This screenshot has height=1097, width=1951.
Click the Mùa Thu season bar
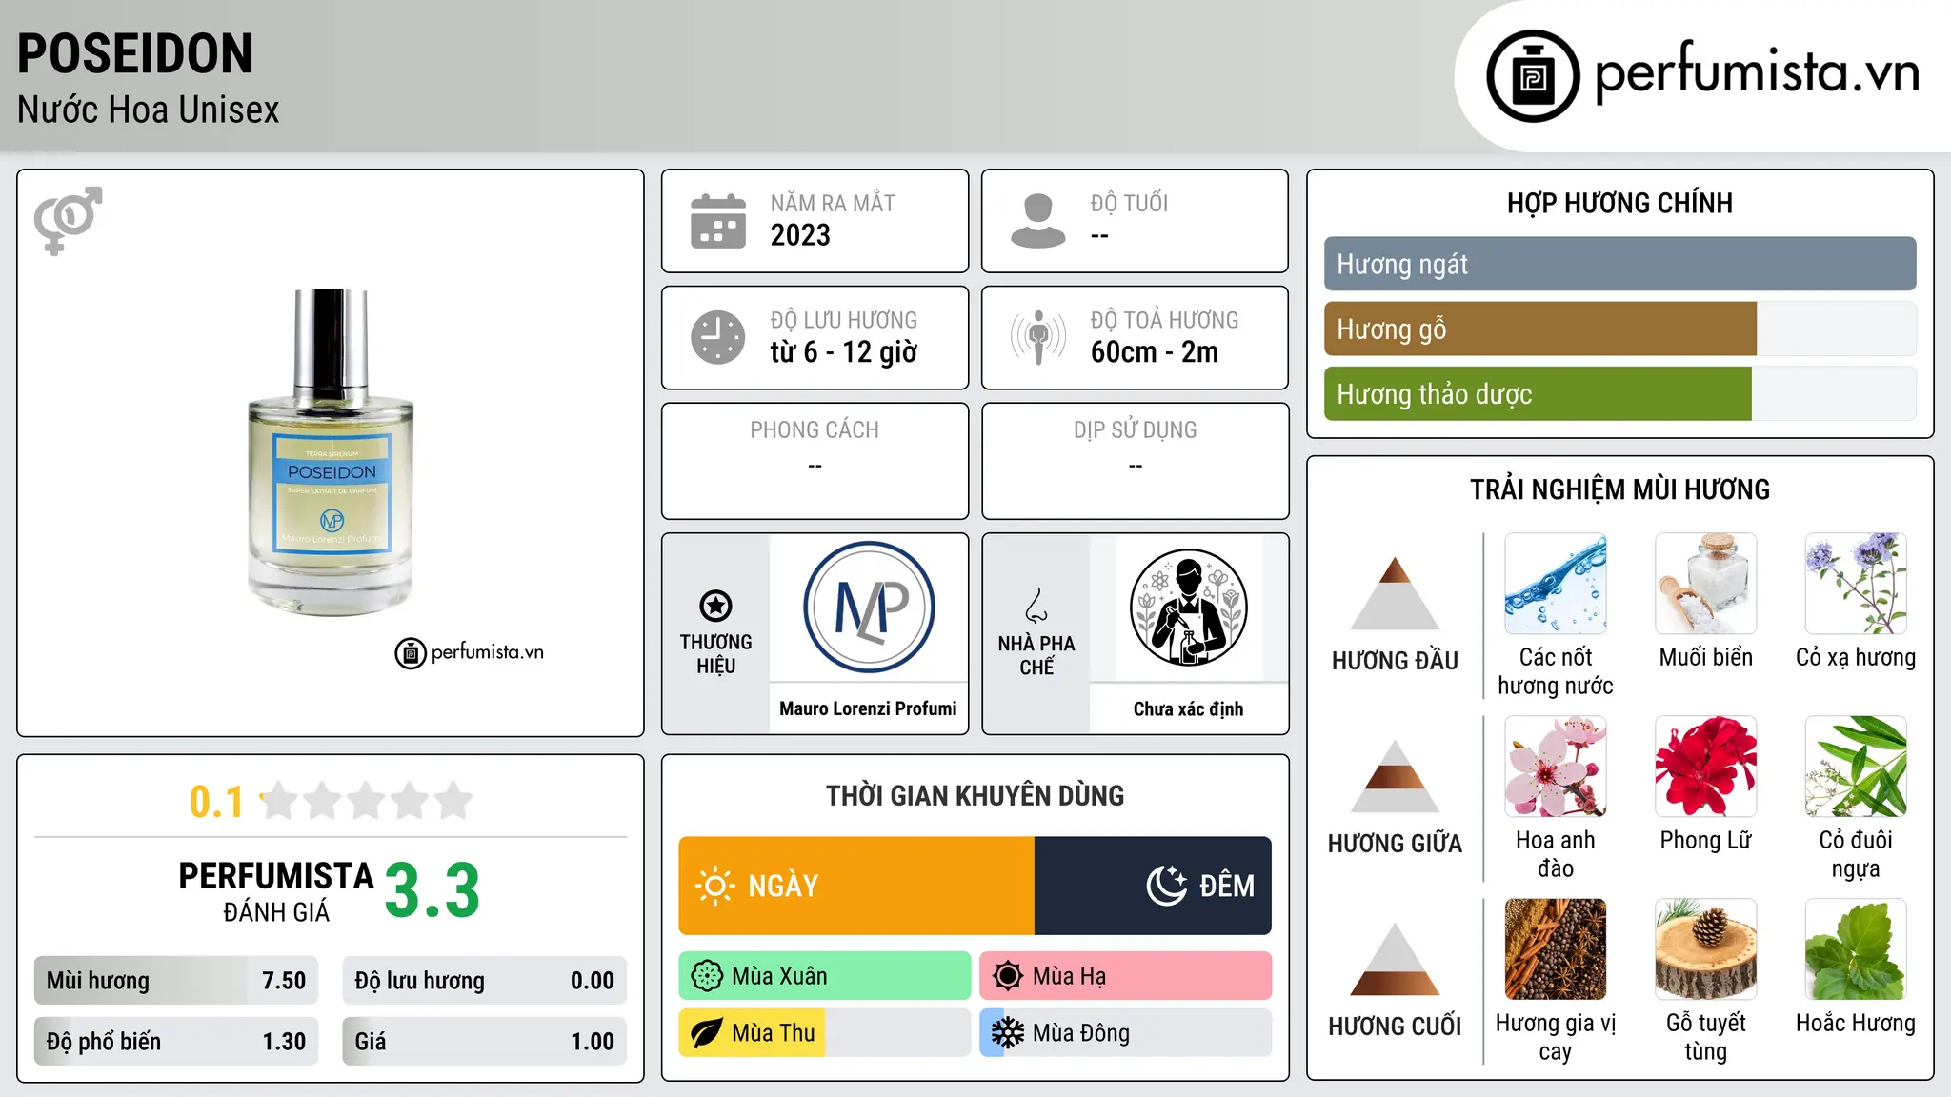pyautogui.click(x=825, y=1033)
